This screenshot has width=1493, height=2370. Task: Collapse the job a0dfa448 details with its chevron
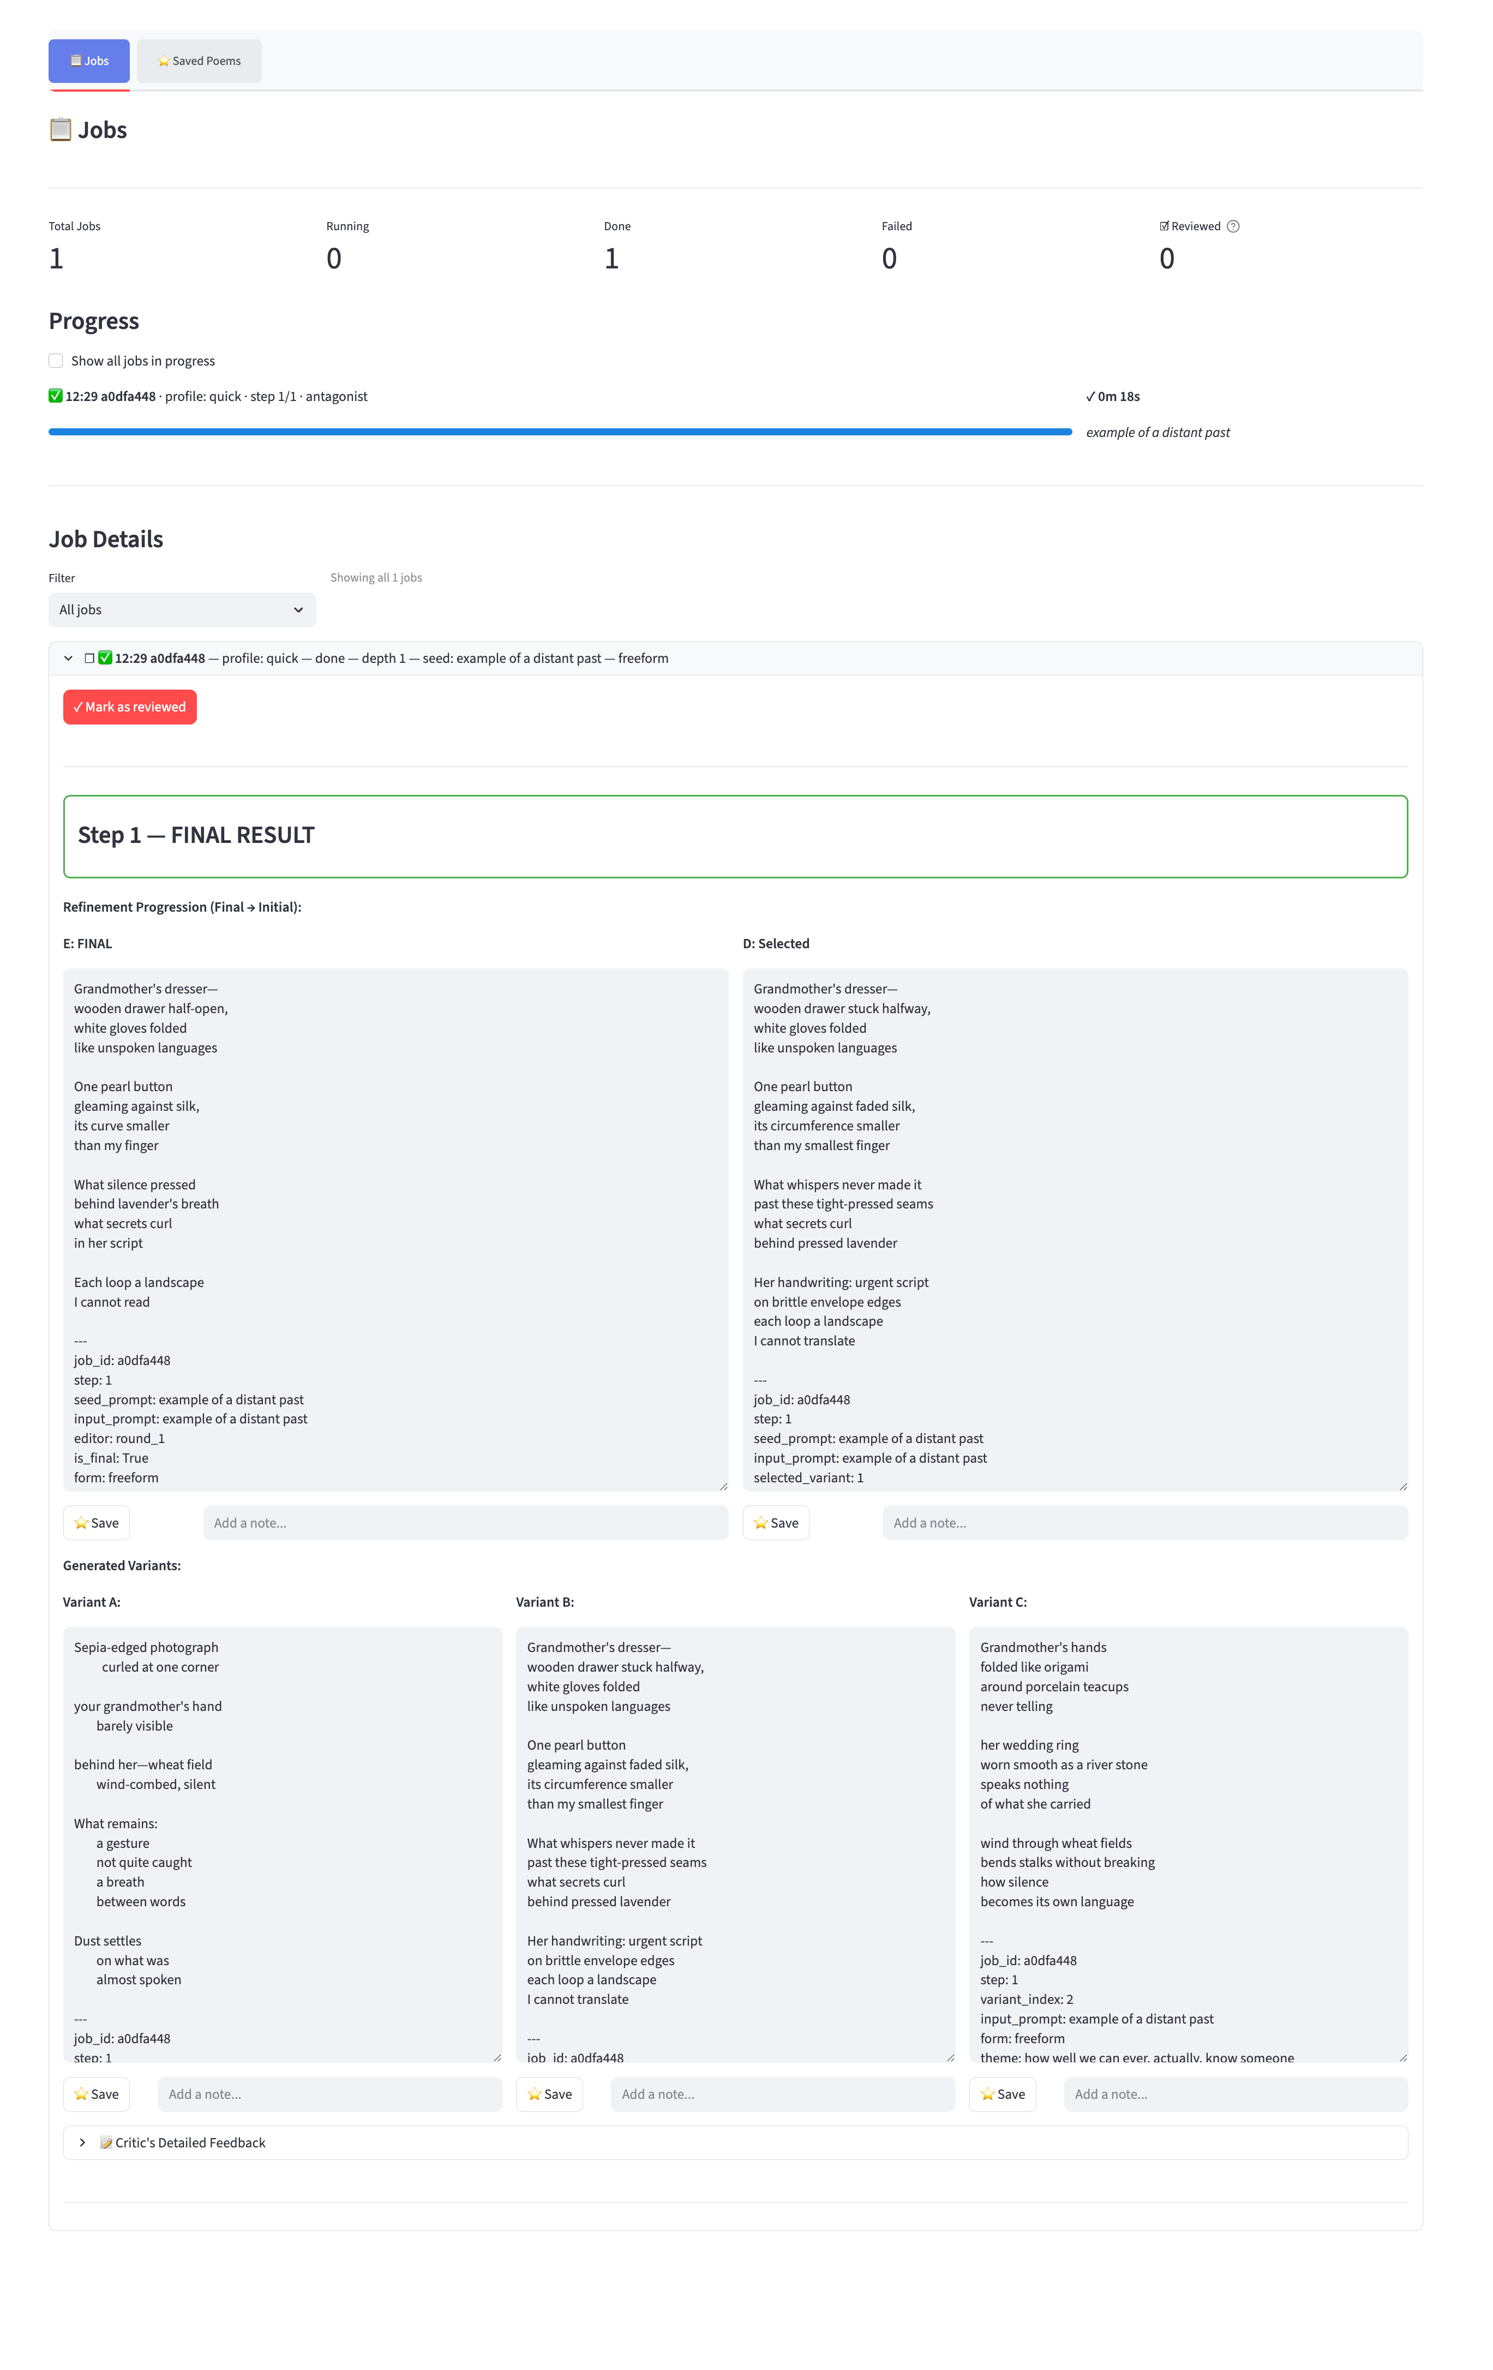(69, 657)
